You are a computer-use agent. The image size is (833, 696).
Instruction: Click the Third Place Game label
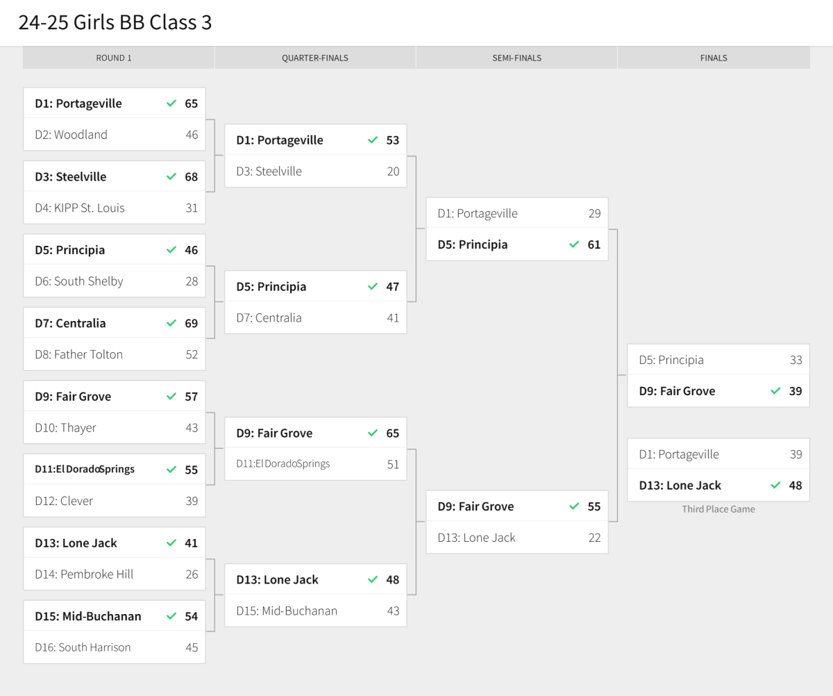pyautogui.click(x=718, y=509)
